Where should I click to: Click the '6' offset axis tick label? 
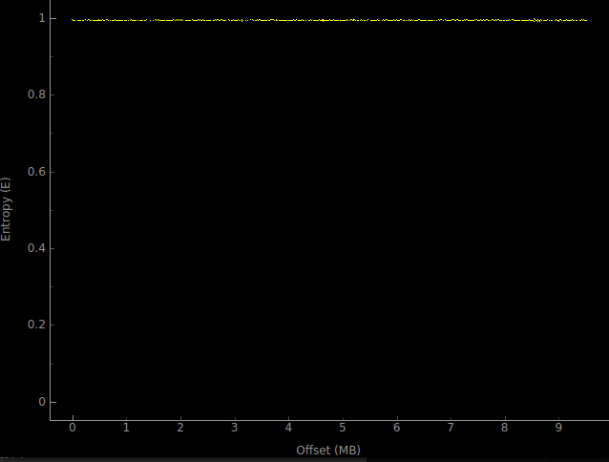pyautogui.click(x=396, y=428)
